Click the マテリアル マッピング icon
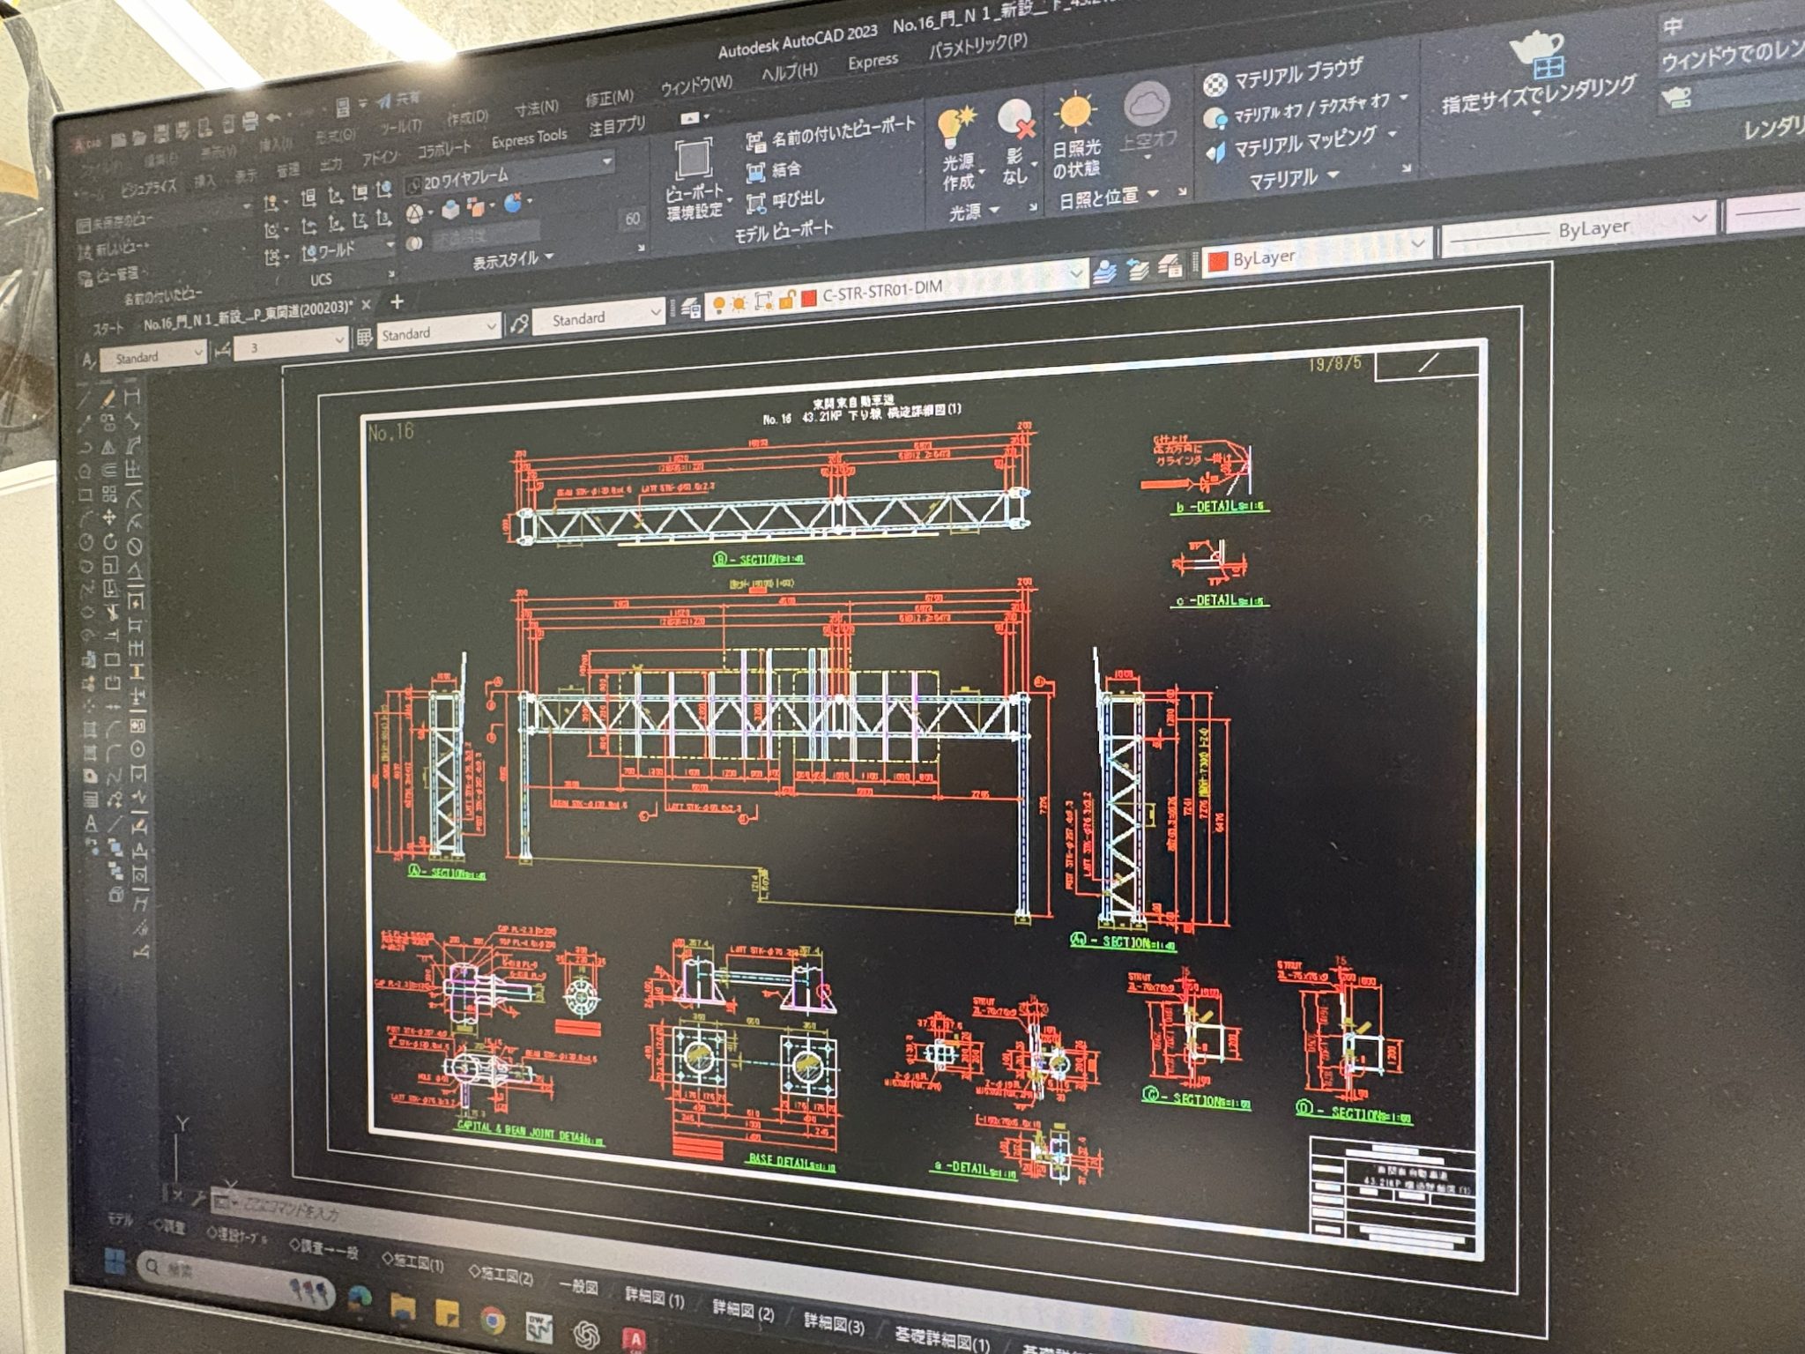 1216,152
